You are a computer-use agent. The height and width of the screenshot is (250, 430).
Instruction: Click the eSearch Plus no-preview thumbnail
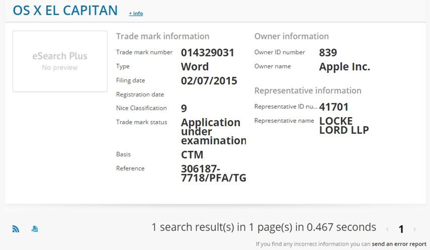pos(60,61)
